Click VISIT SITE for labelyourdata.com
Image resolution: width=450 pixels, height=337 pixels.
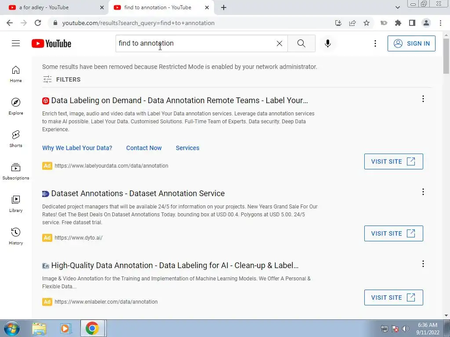click(x=393, y=161)
